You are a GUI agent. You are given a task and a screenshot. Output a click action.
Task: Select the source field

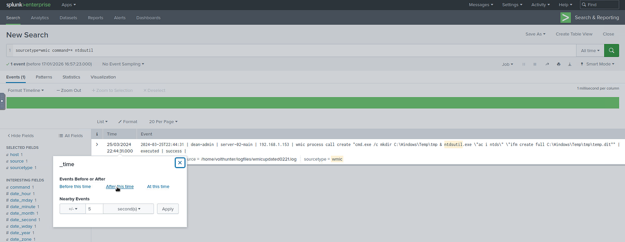[x=17, y=161]
